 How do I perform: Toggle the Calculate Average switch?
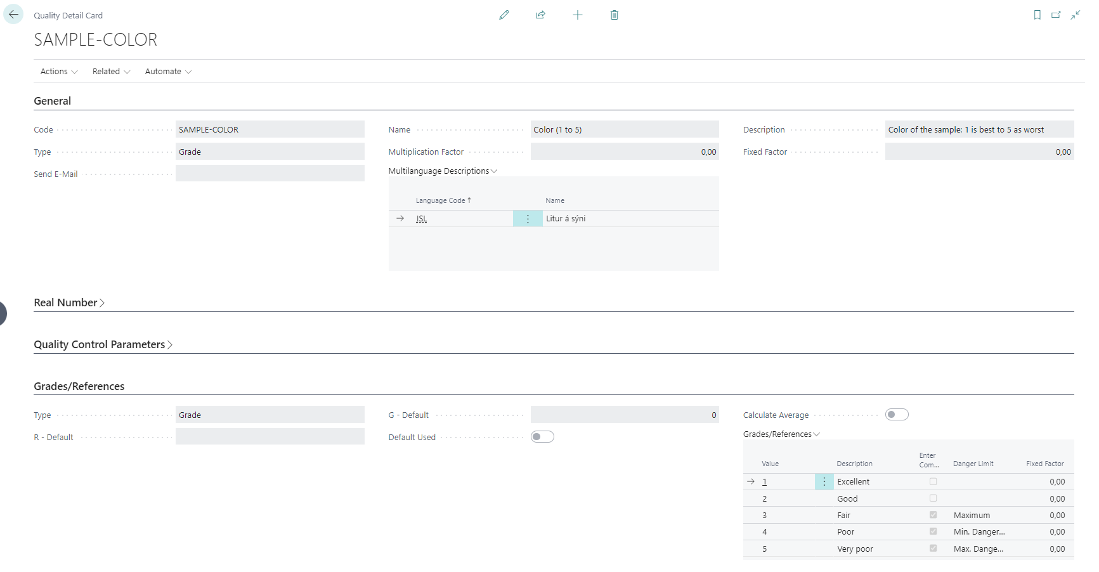[897, 415]
